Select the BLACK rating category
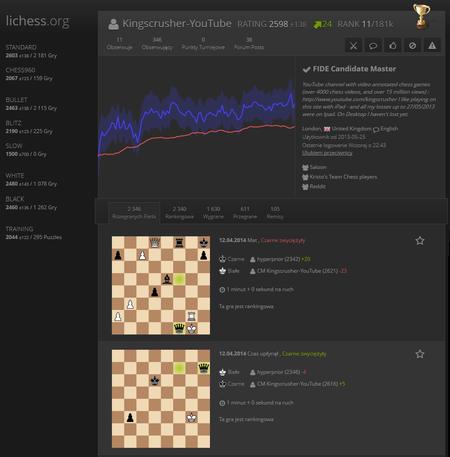The image size is (450, 457). 31,203
